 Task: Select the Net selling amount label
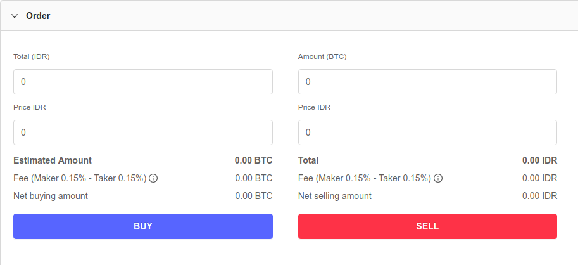(x=335, y=196)
